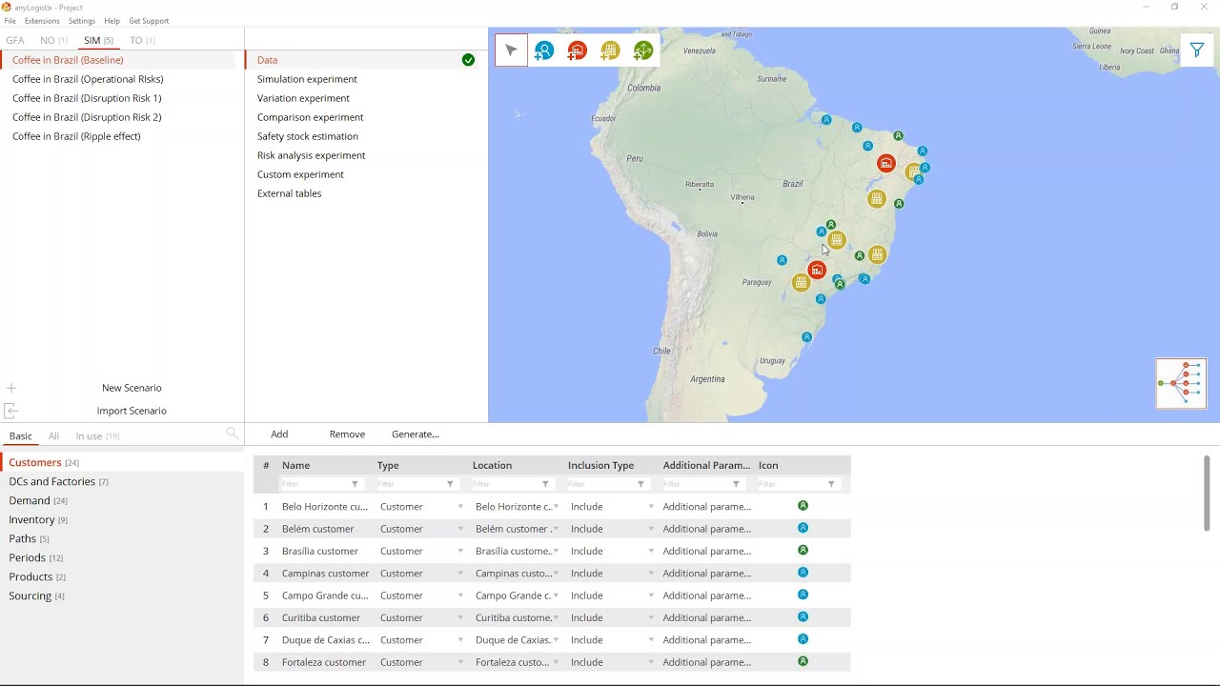The image size is (1220, 686).
Task: Click Belo Horizonte row customer icon
Action: (803, 506)
